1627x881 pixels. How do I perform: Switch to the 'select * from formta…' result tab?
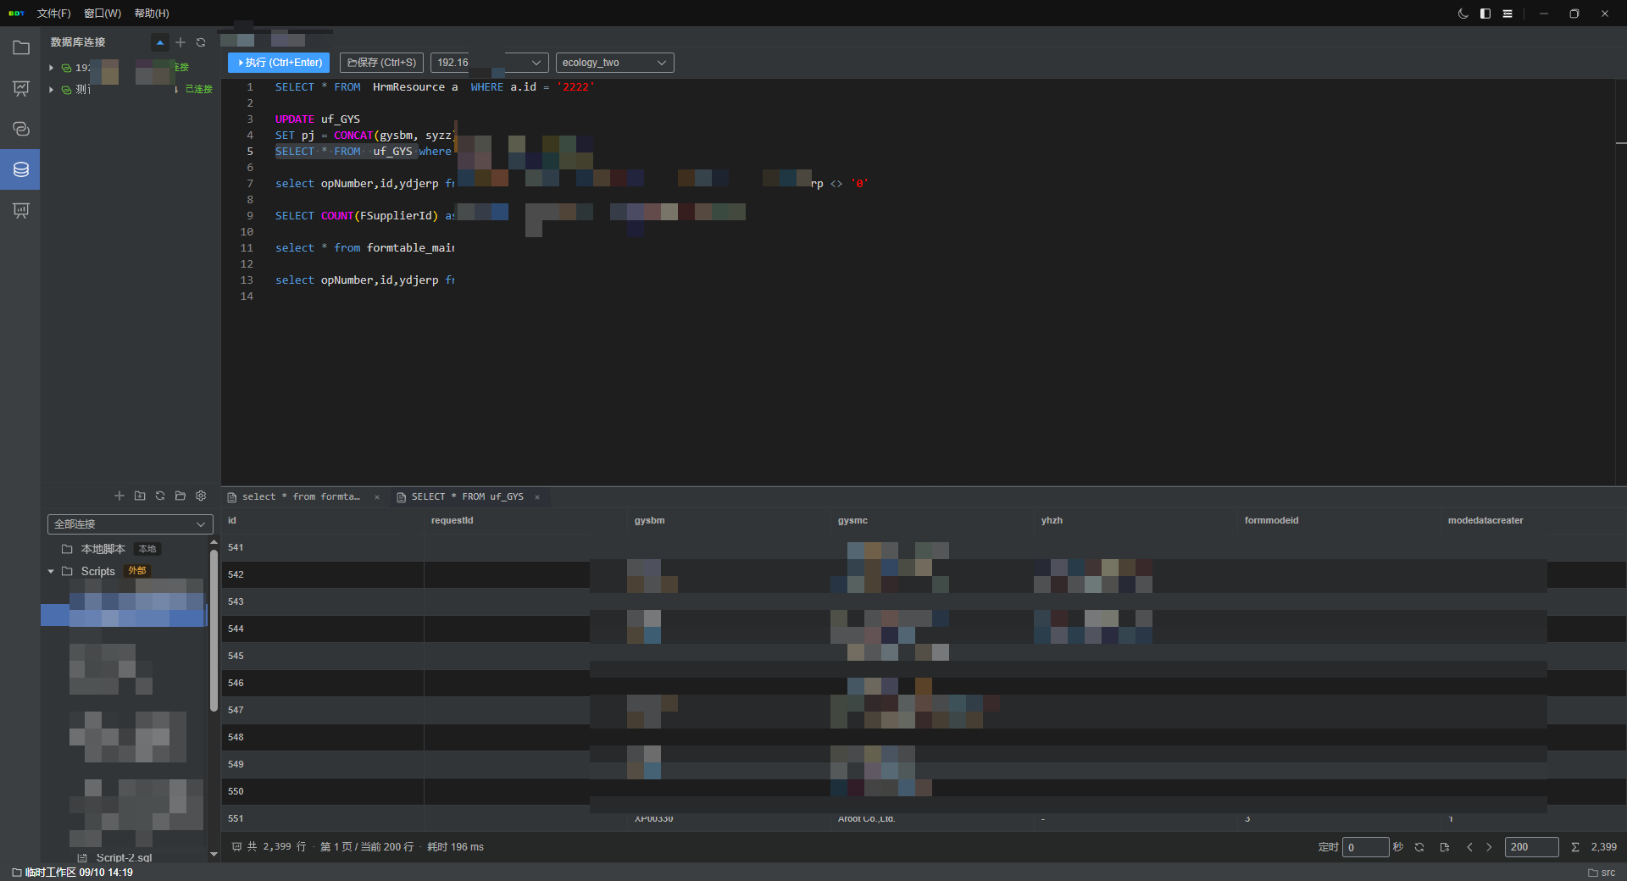click(x=301, y=497)
